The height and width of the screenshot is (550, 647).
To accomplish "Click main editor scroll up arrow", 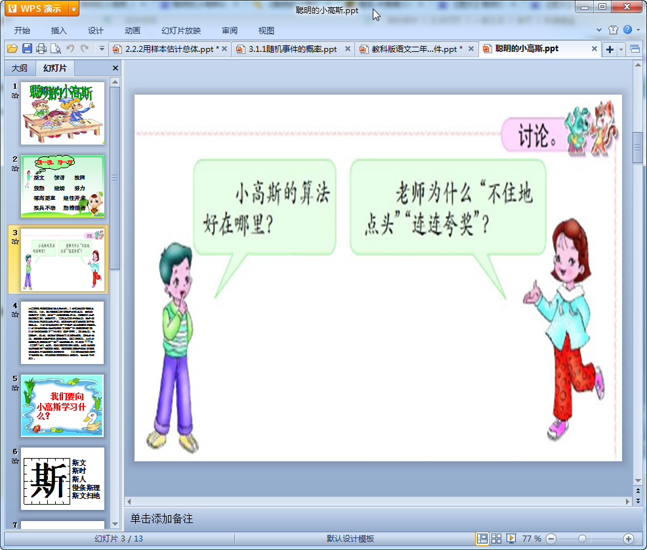I will pyautogui.click(x=638, y=65).
